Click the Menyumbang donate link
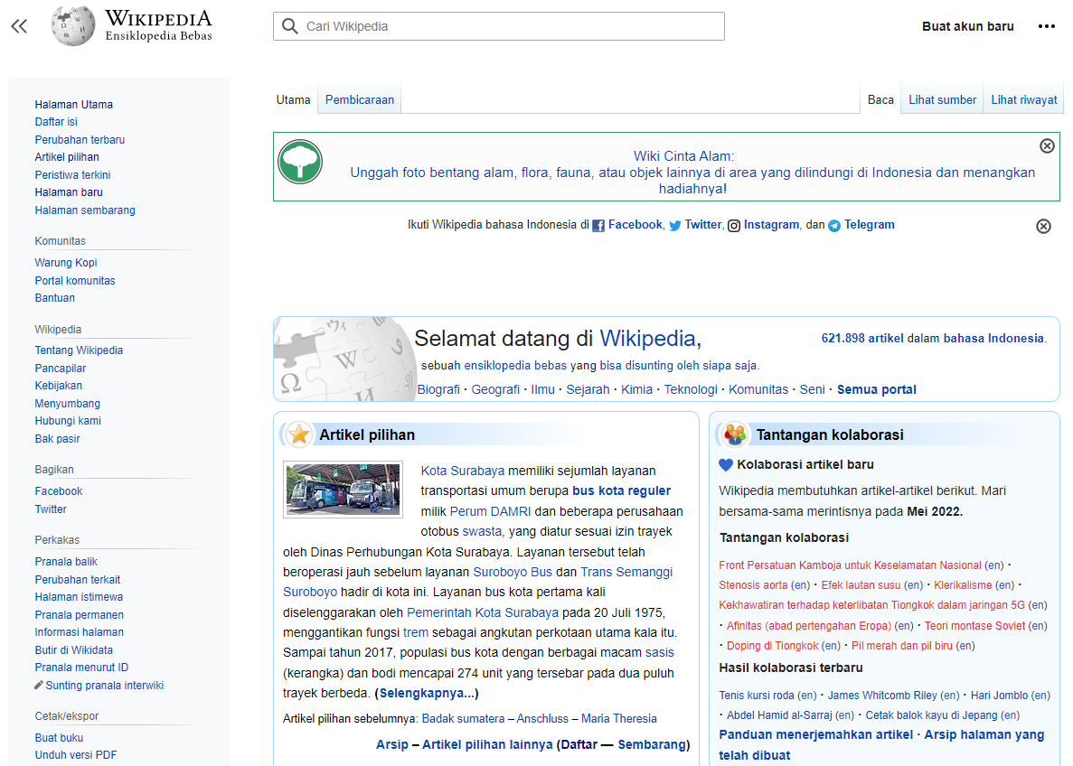1073x766 pixels. (x=68, y=404)
